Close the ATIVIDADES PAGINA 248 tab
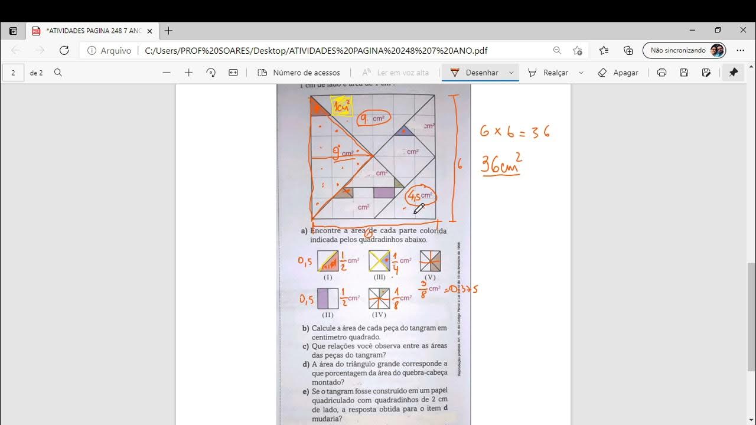 149,31
